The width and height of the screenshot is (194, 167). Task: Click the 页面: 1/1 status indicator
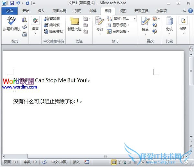pyautogui.click(x=11, y=162)
